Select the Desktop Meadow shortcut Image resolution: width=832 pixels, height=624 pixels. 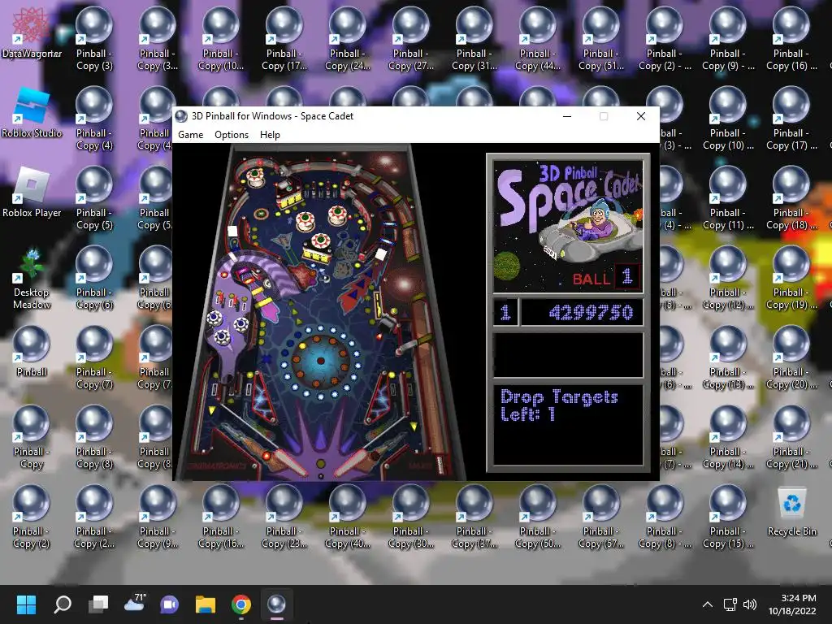tap(32, 278)
